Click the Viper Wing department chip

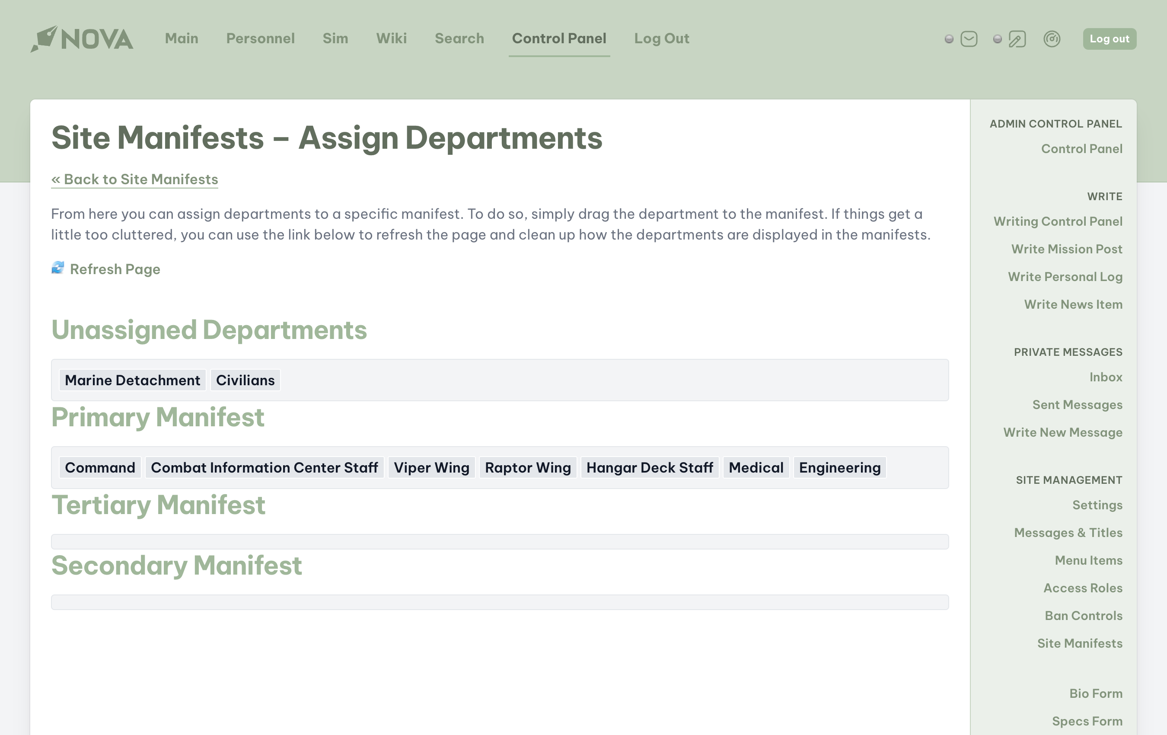click(x=431, y=467)
